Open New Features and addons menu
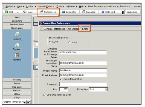145x107 pixels. 103,7
